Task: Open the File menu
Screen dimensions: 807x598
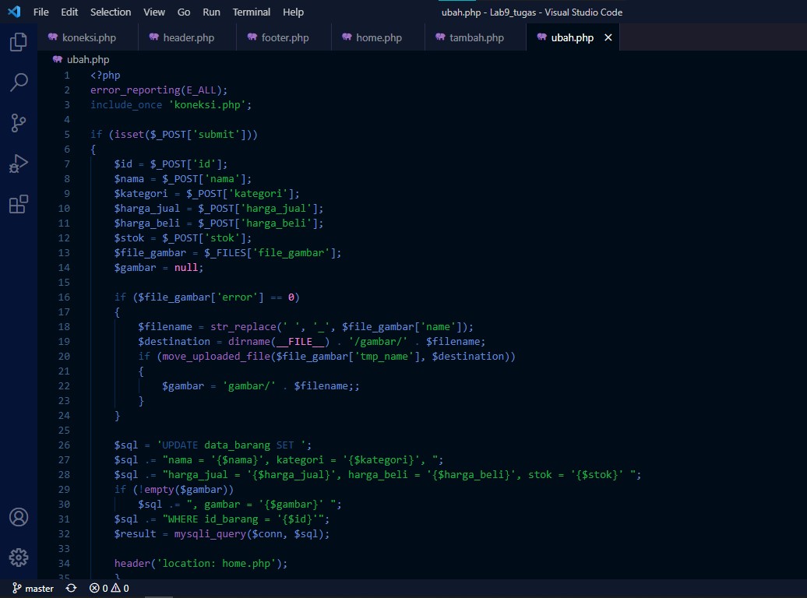Action: click(41, 12)
